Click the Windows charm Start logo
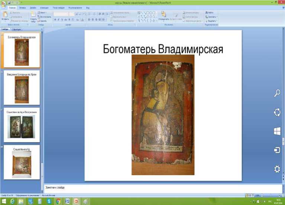The image size is (285, 205). tap(277, 131)
